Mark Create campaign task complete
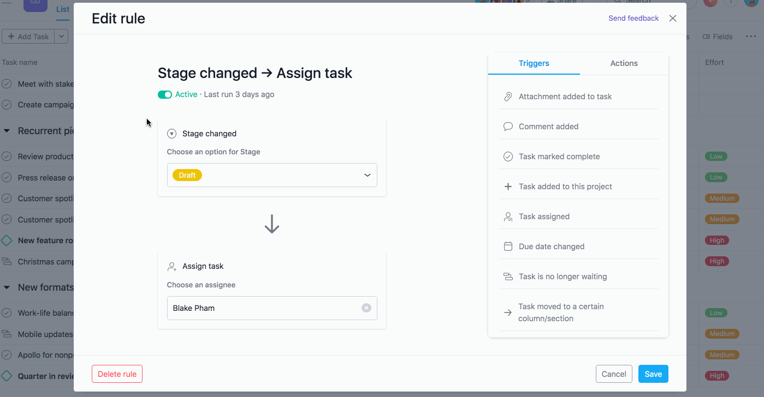This screenshot has height=397, width=764. click(7, 105)
